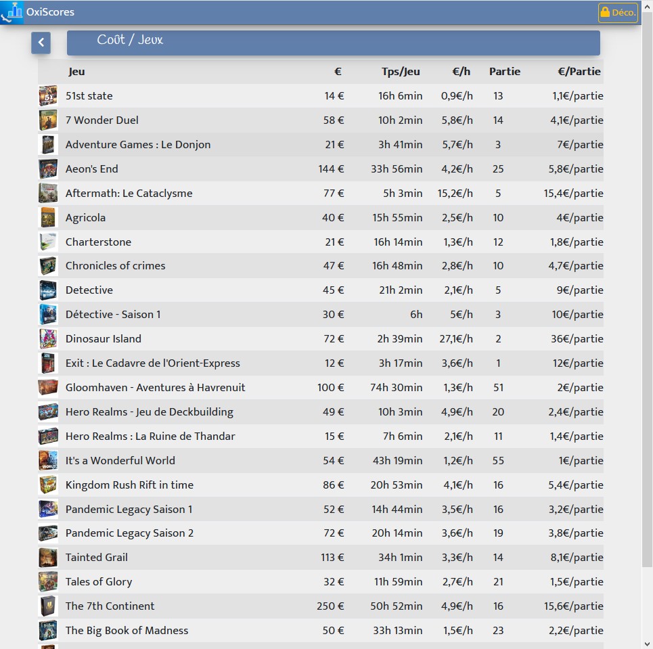Viewport: 653px width, 649px height.
Task: Click the '15,2€/h' hourly cost value
Action: click(x=455, y=194)
